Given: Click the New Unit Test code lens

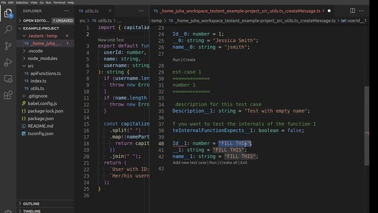Looking at the screenshot, I should click(111, 40).
